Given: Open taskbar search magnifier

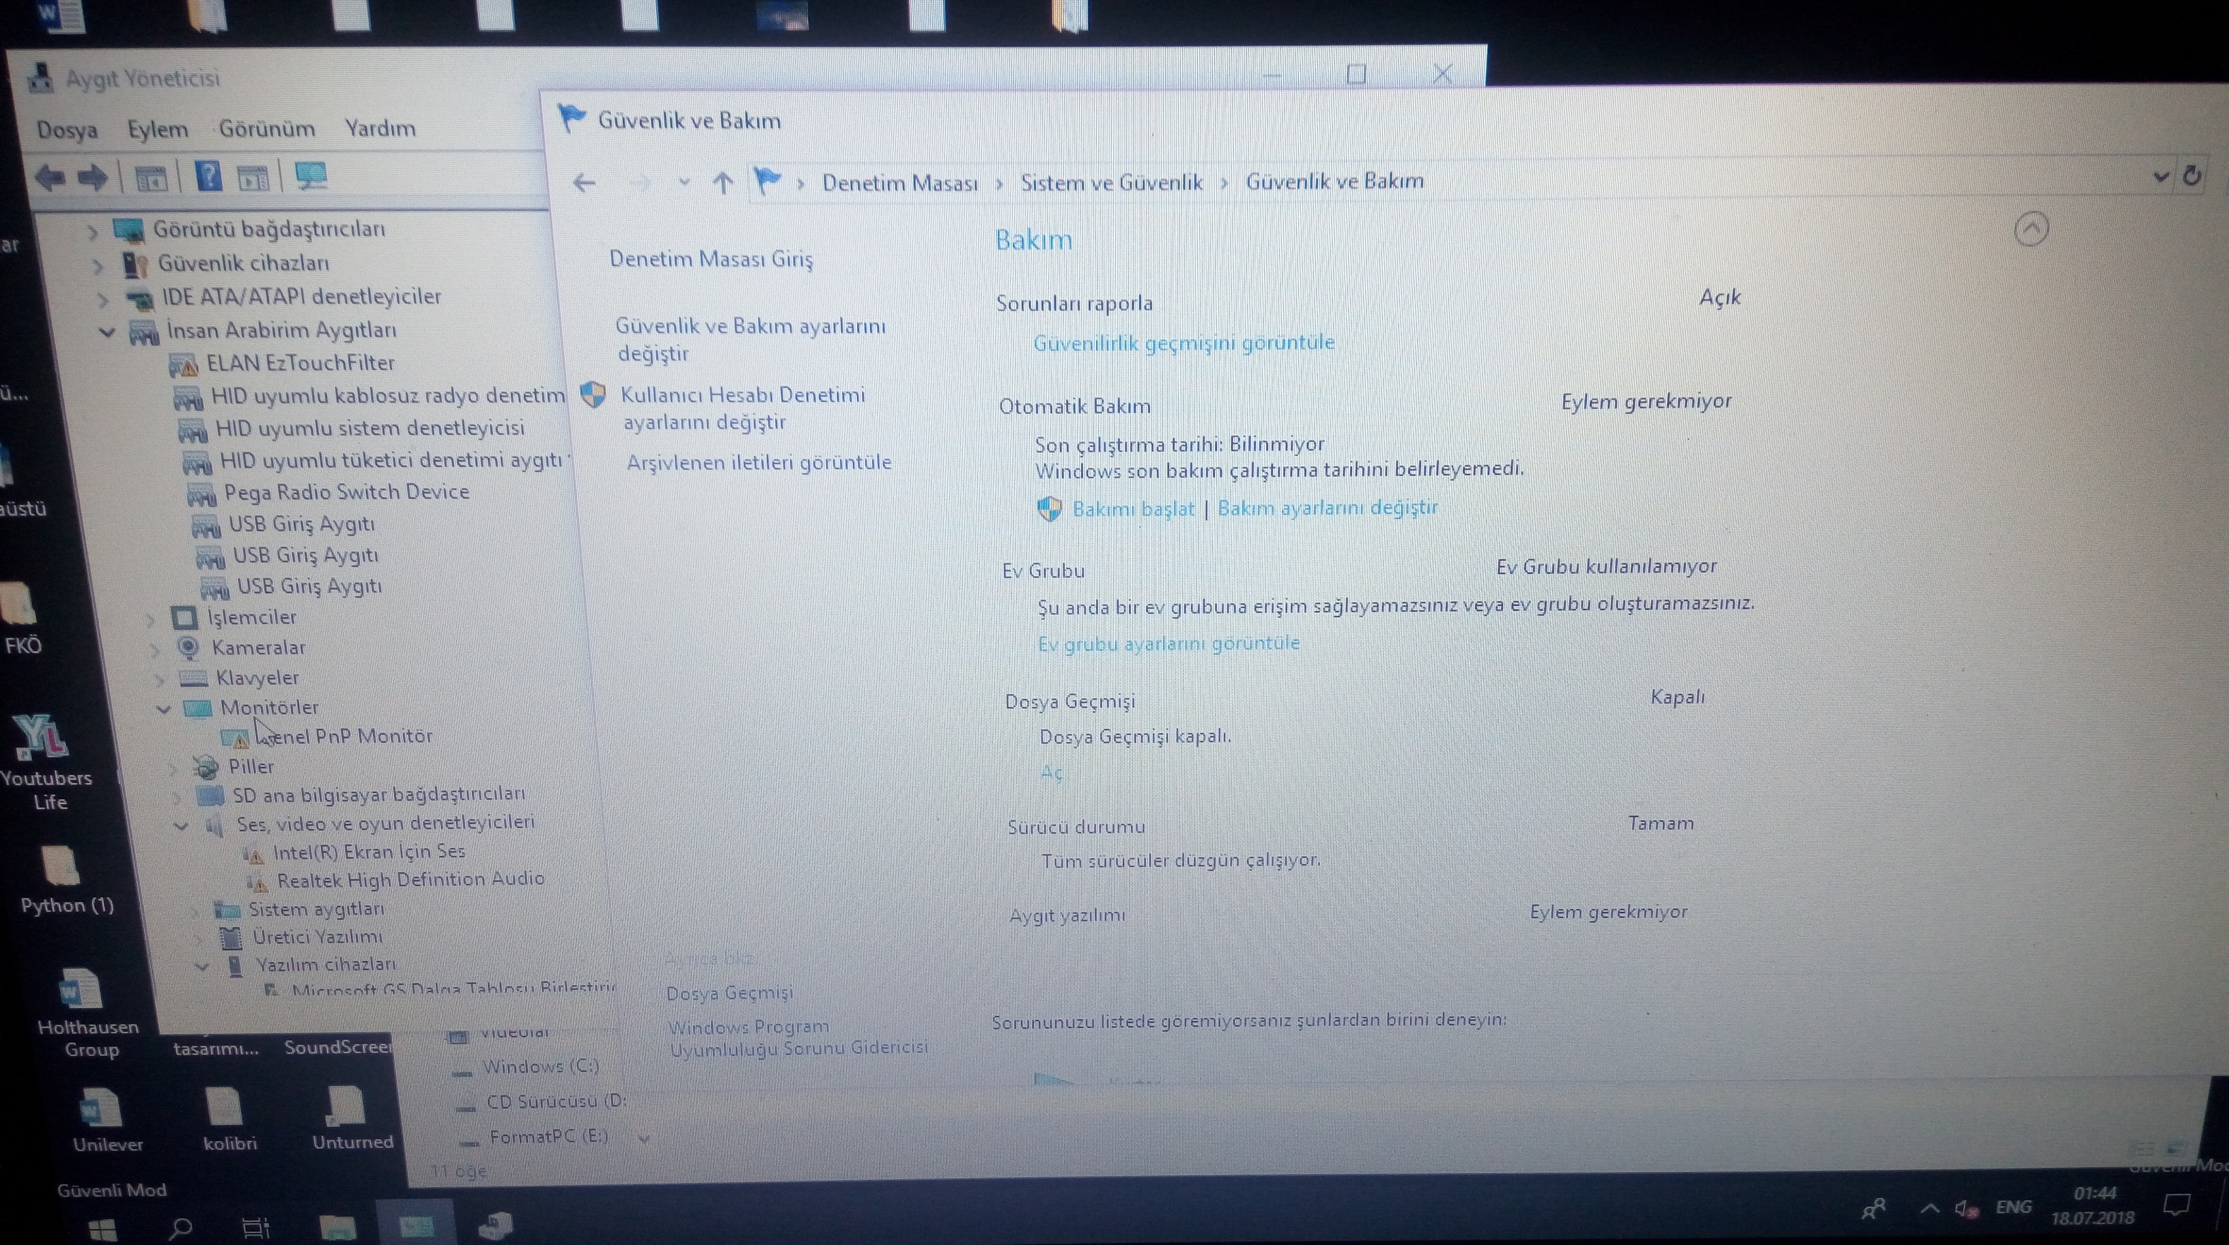Looking at the screenshot, I should tap(180, 1228).
